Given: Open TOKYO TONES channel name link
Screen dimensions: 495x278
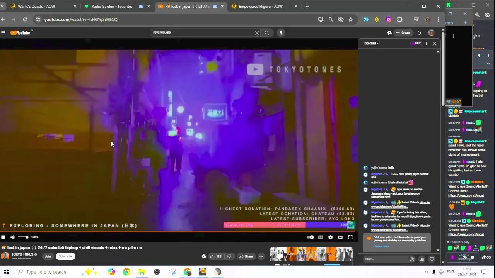Looking at the screenshot, I should tap(22, 254).
